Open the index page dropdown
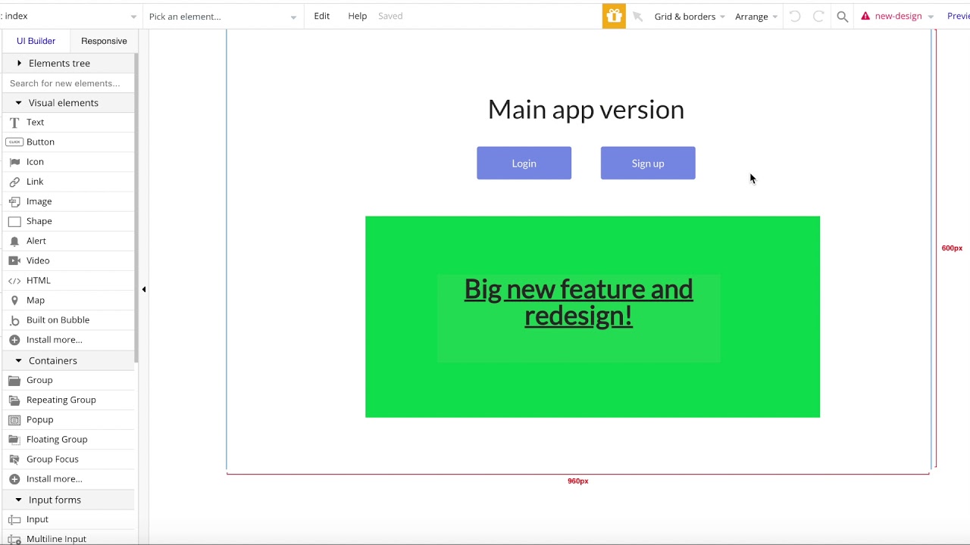970x545 pixels. (x=70, y=16)
